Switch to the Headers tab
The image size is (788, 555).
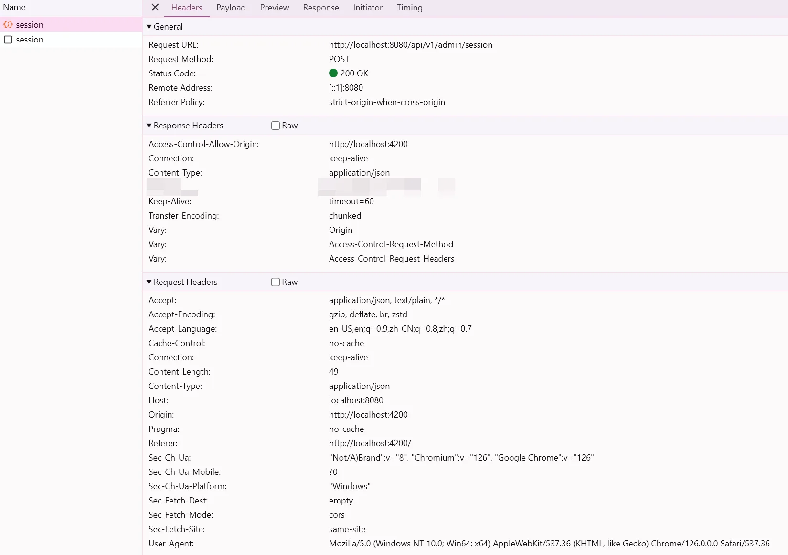[x=187, y=8]
